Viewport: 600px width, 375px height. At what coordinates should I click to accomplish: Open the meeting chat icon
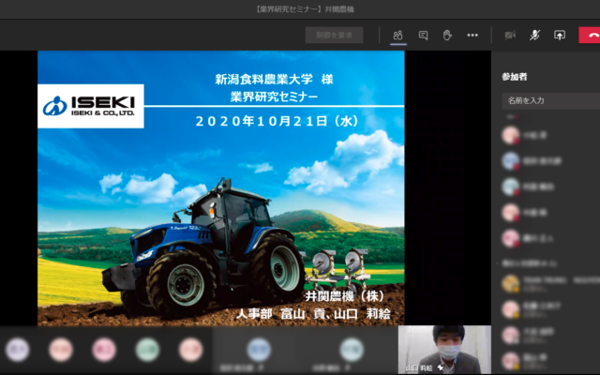[423, 36]
